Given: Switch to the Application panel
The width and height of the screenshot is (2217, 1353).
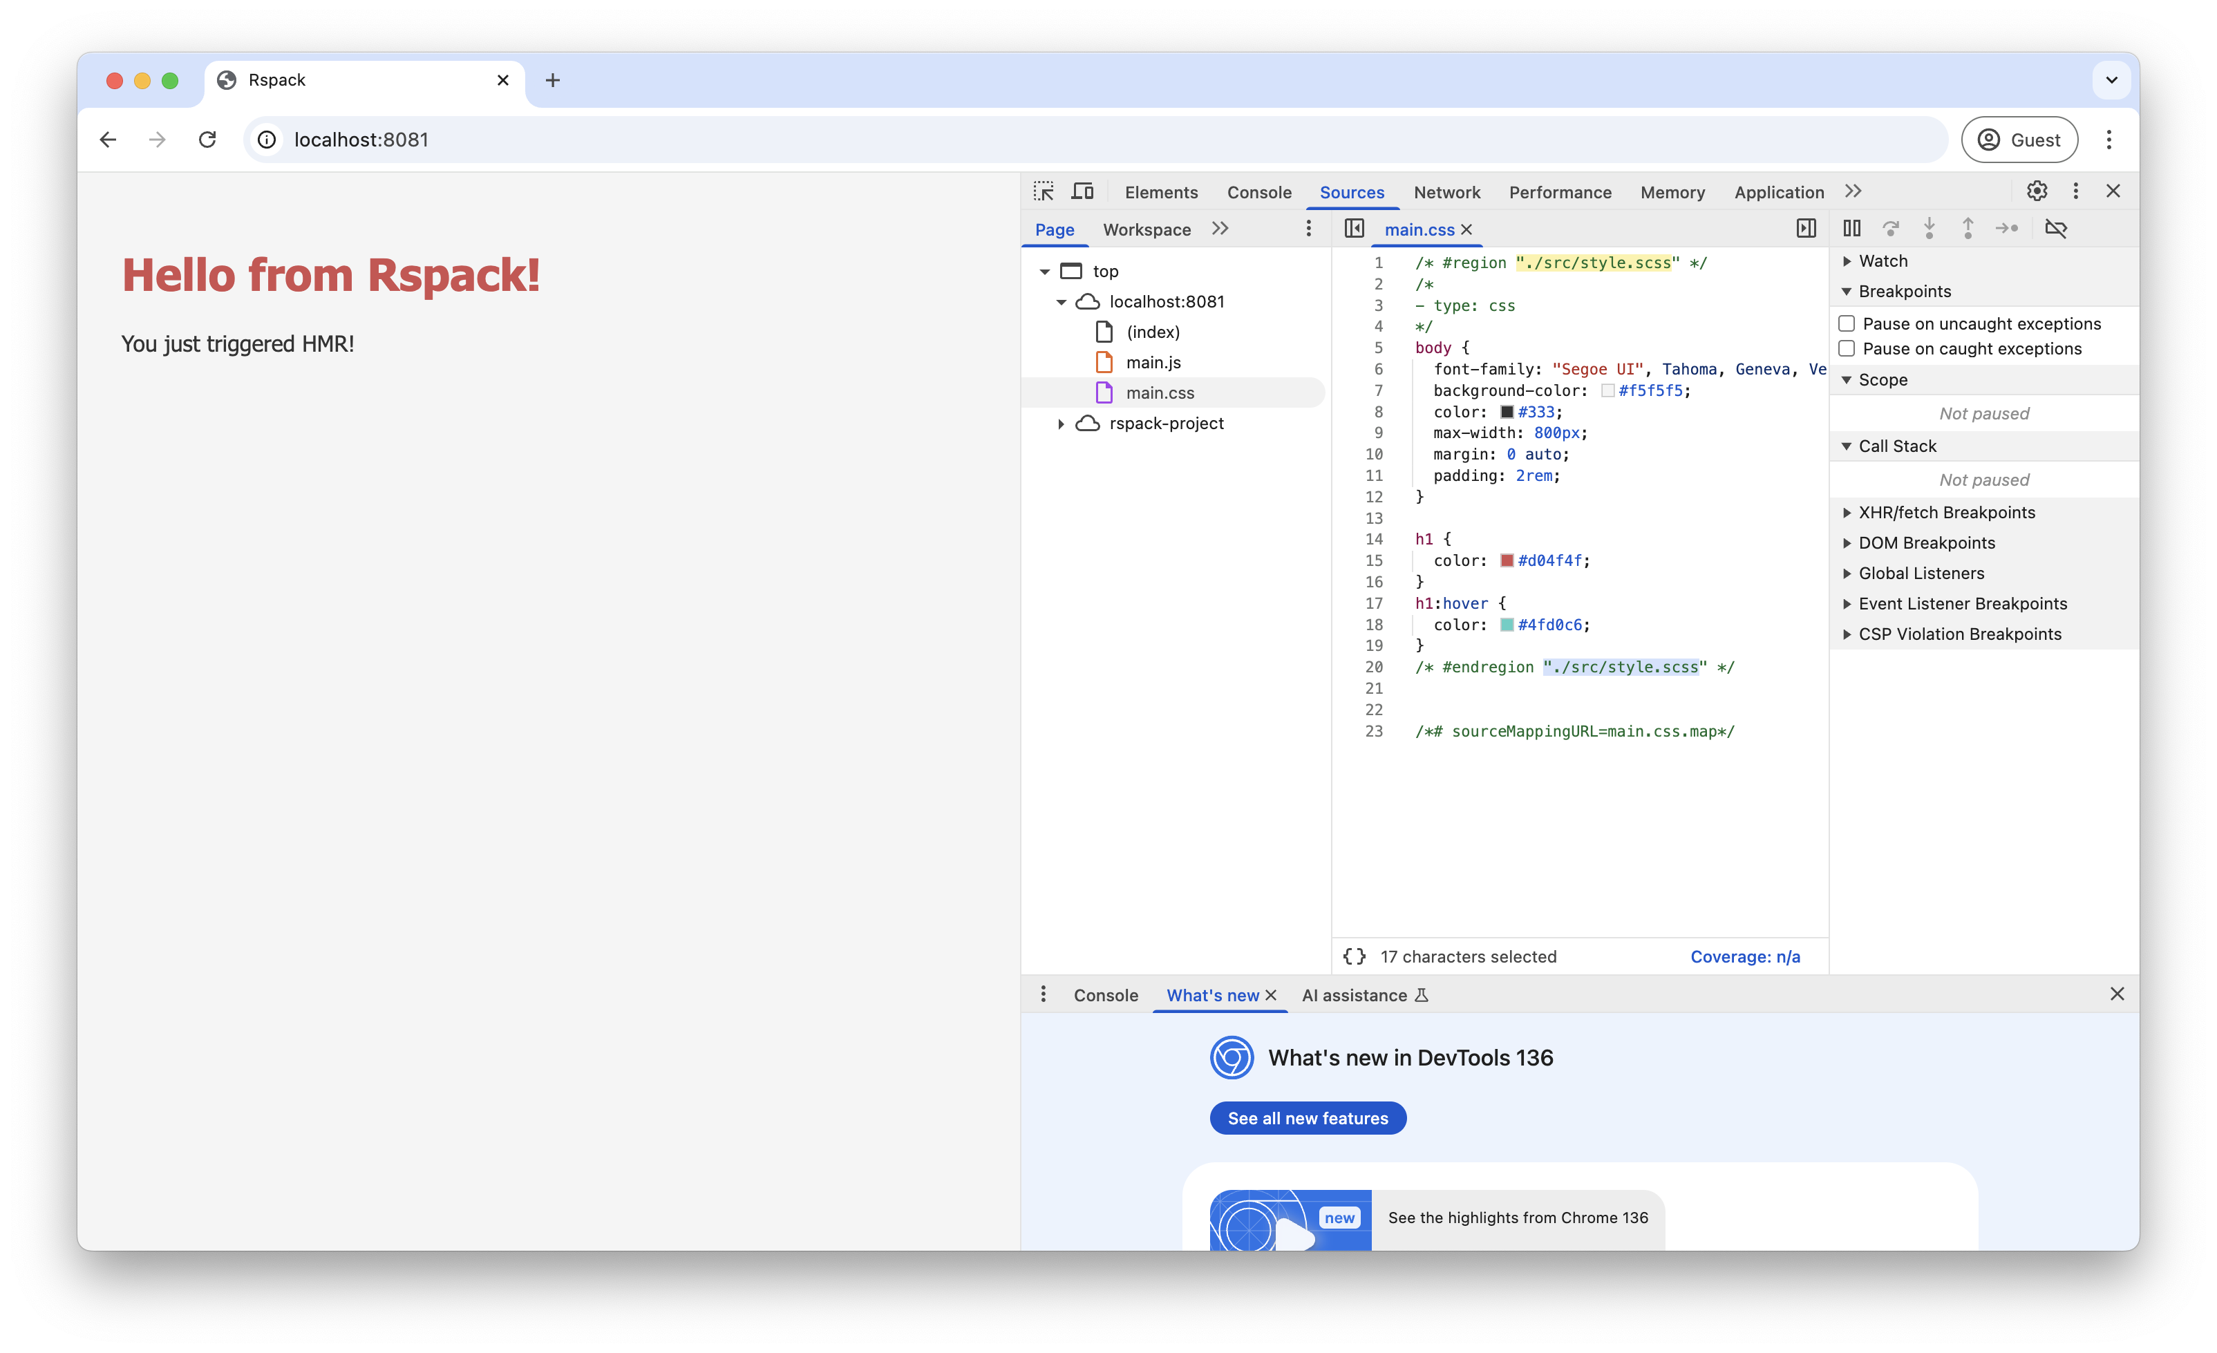Looking at the screenshot, I should click(1779, 193).
